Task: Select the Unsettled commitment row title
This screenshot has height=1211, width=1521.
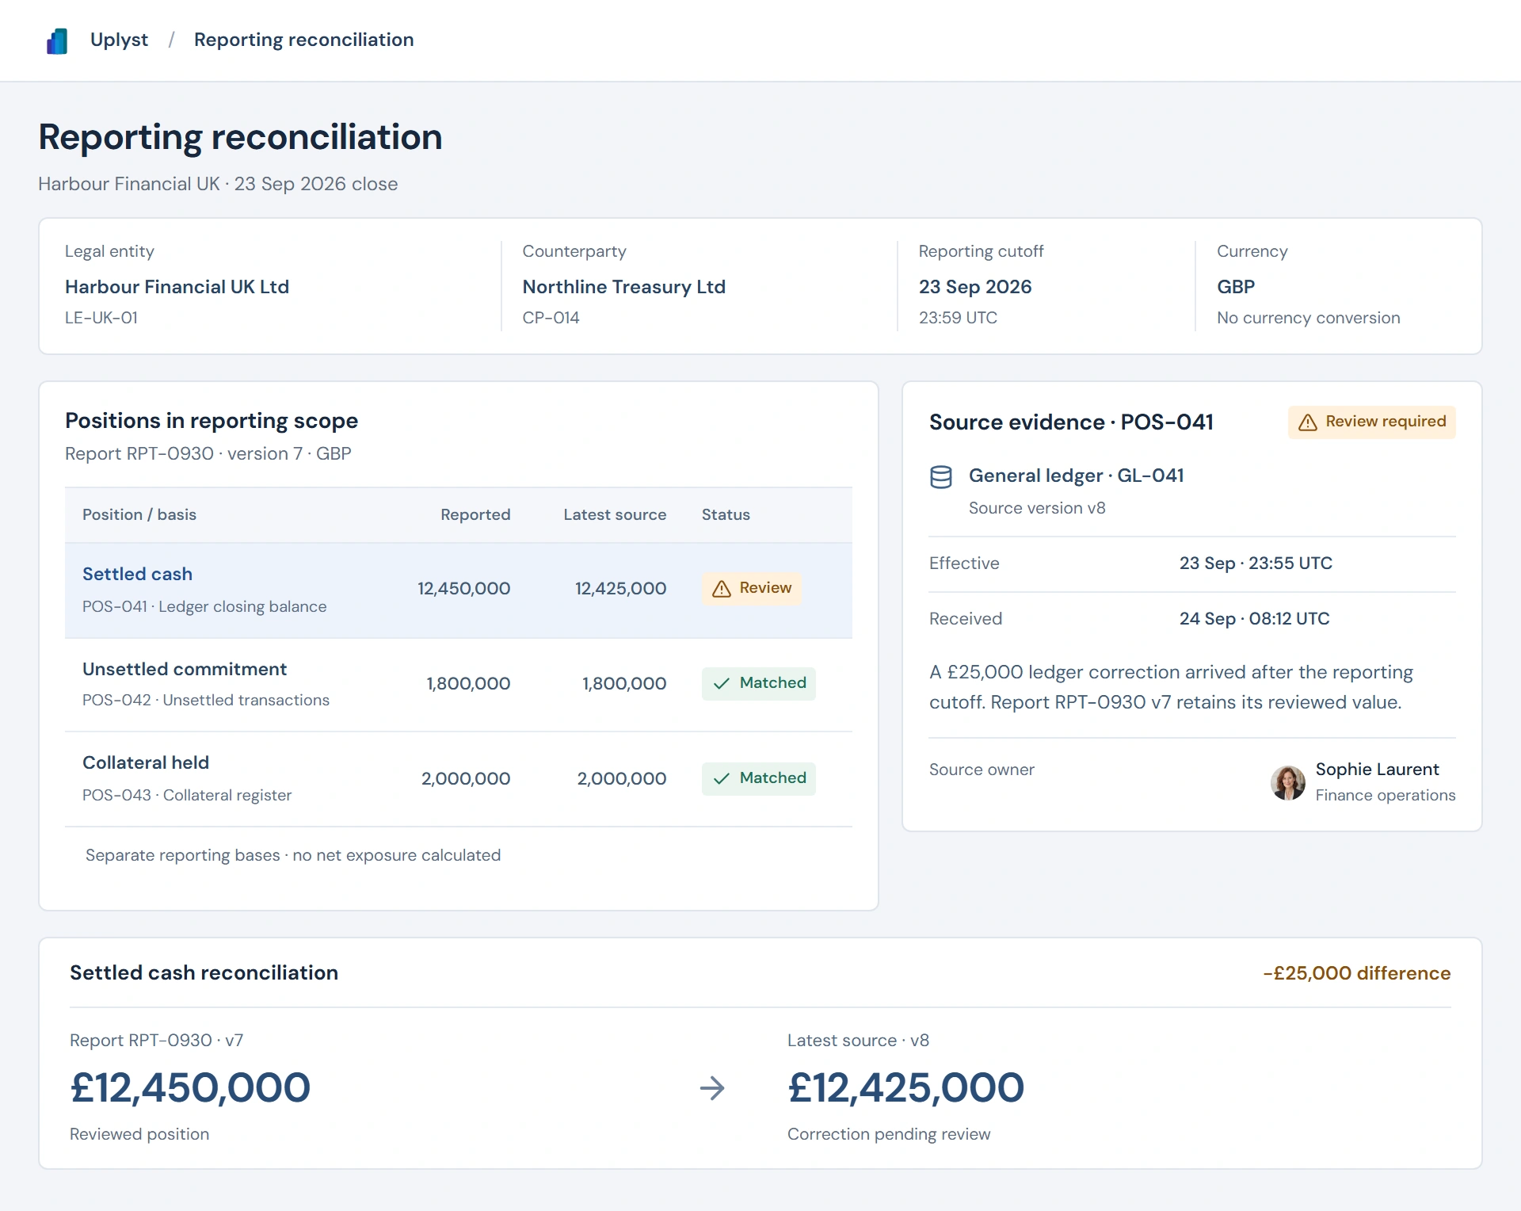Action: [x=185, y=669]
